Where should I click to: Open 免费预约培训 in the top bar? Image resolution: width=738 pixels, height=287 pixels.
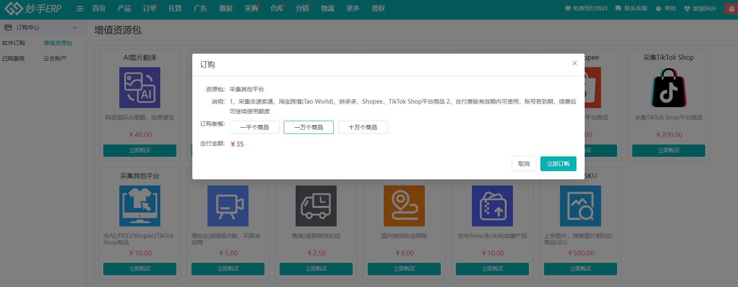coord(586,9)
